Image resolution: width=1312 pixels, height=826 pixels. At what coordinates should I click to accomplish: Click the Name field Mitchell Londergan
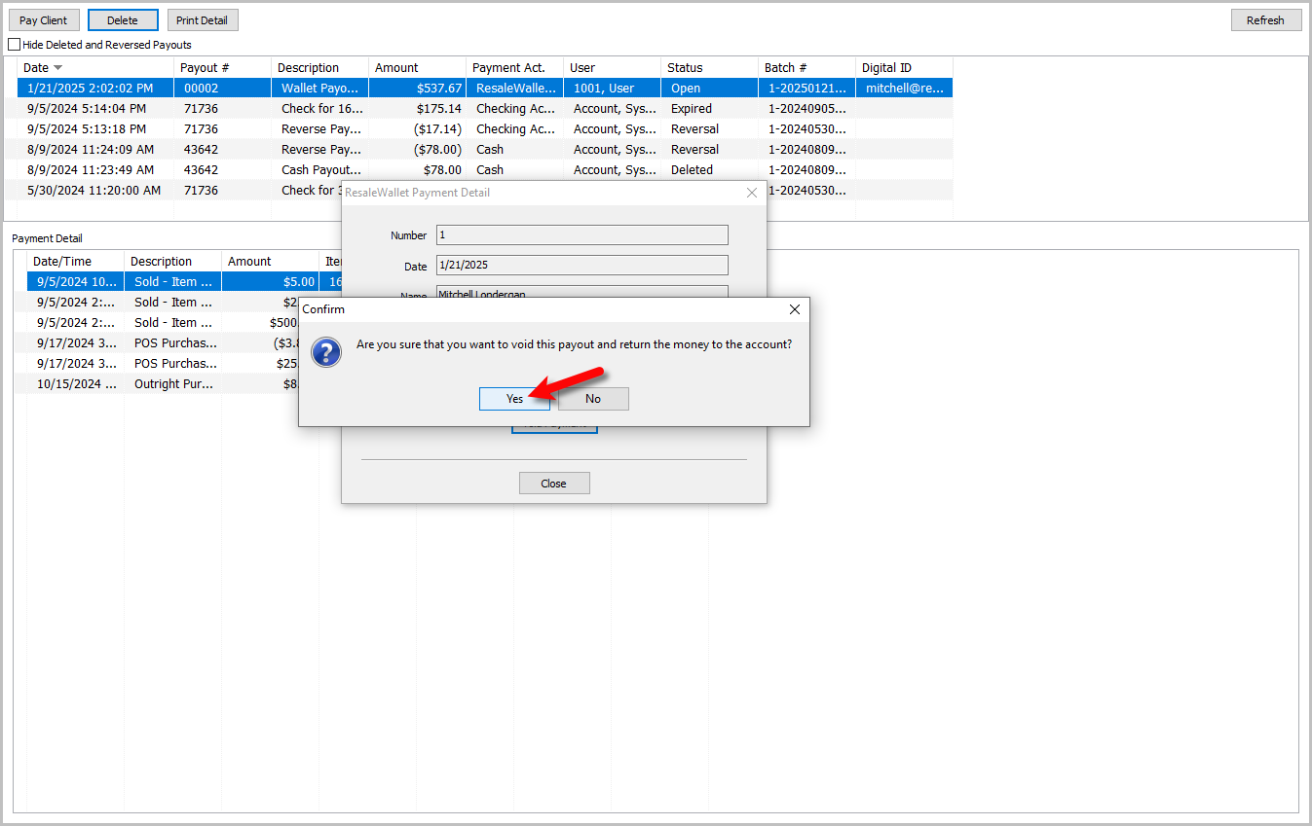pyautogui.click(x=581, y=292)
